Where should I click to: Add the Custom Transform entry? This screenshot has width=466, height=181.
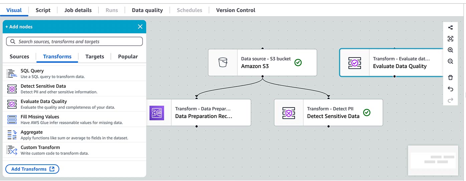(x=74, y=150)
